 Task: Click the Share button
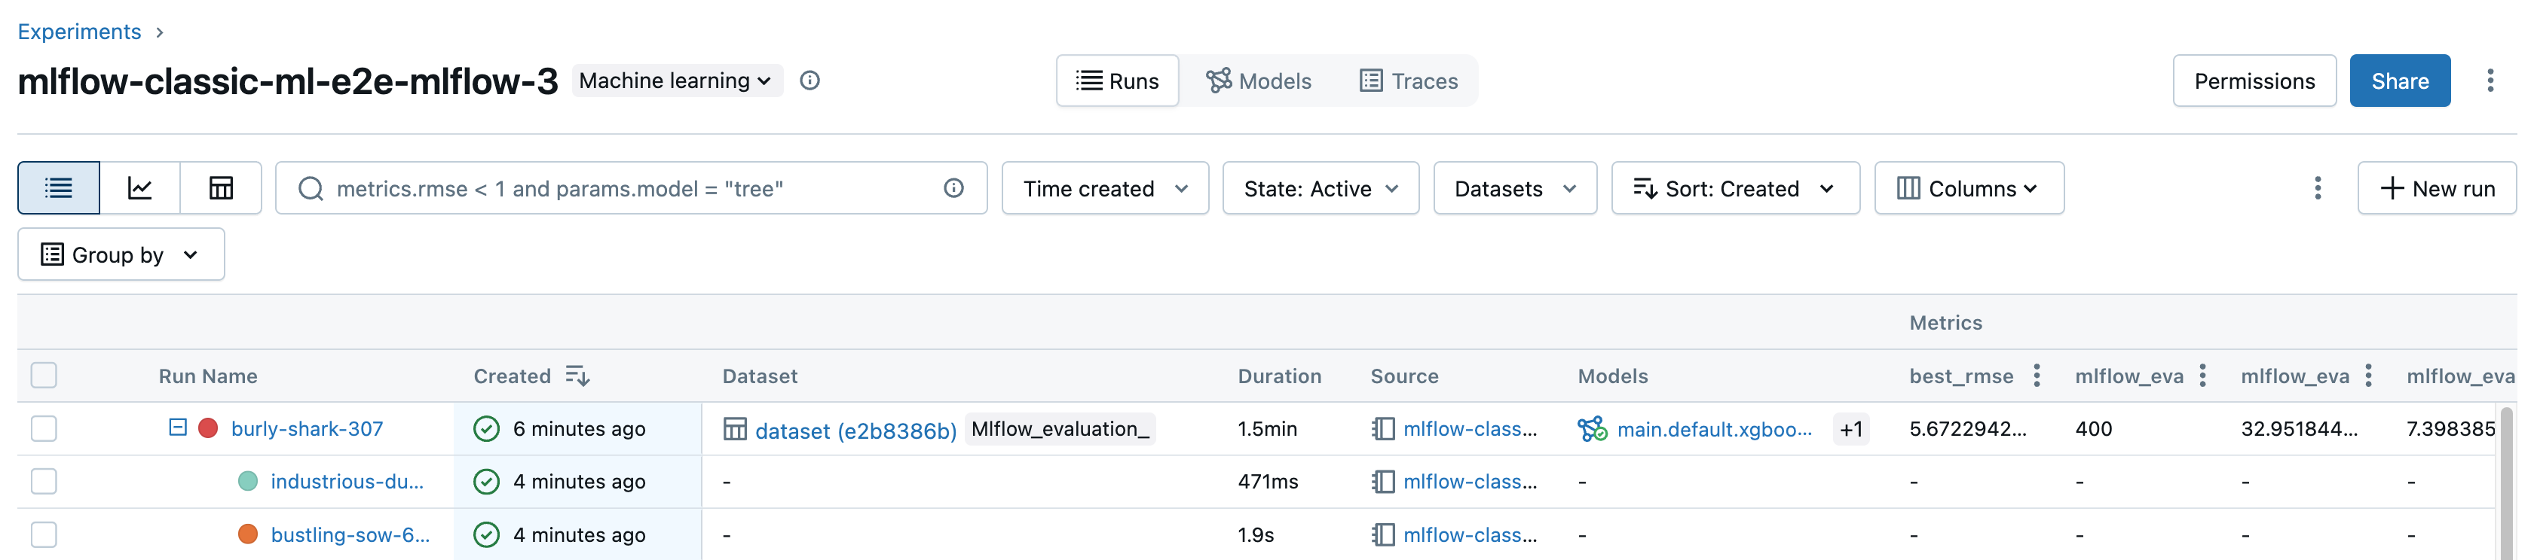pos(2399,81)
